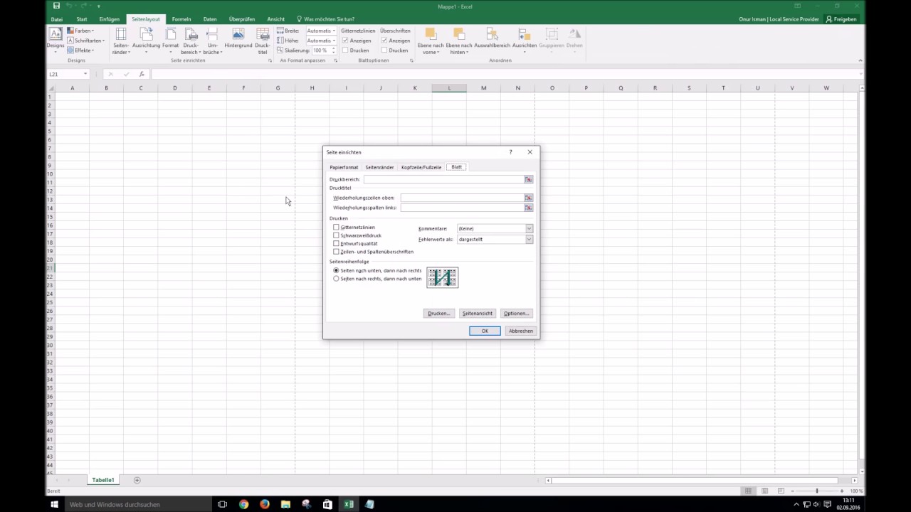
Task: Enable Schwarzweißdruck checkbox
Action: [337, 235]
